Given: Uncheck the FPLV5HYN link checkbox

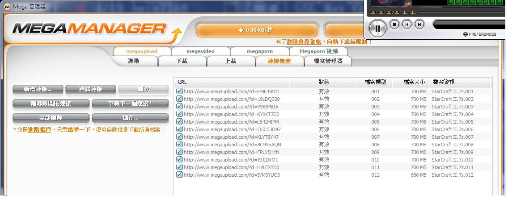Looking at the screenshot, I should tap(179, 152).
